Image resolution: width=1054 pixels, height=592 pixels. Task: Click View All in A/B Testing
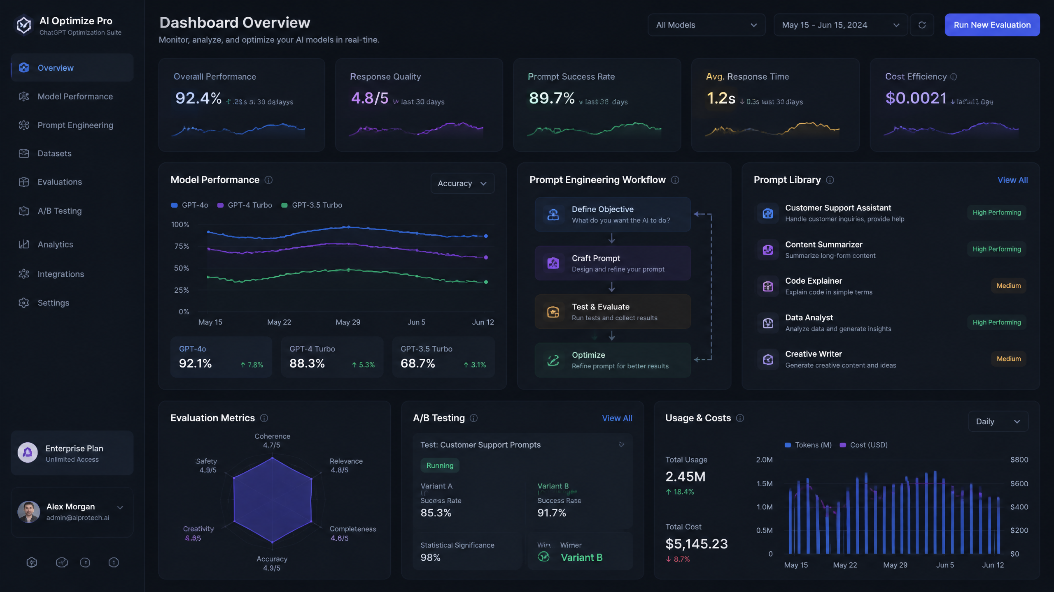pyautogui.click(x=617, y=418)
